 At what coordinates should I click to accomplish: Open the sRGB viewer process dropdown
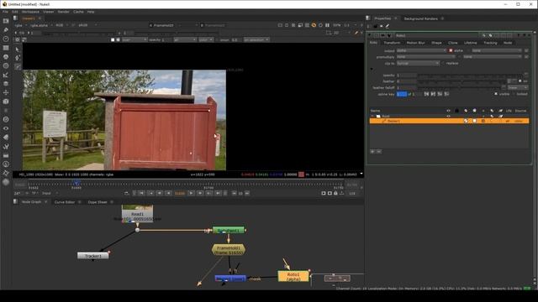point(87,25)
